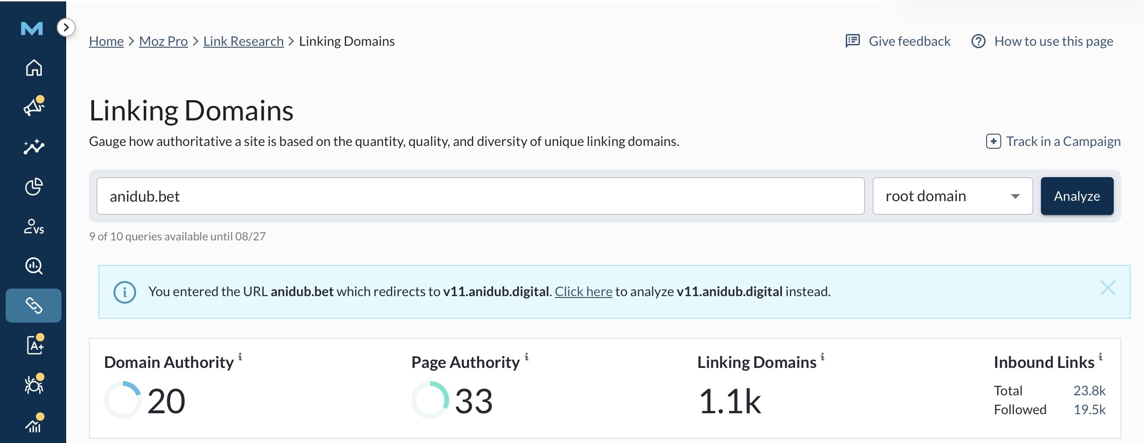Click the Page Authority gauge ring
This screenshot has width=1144, height=443.
pyautogui.click(x=430, y=400)
